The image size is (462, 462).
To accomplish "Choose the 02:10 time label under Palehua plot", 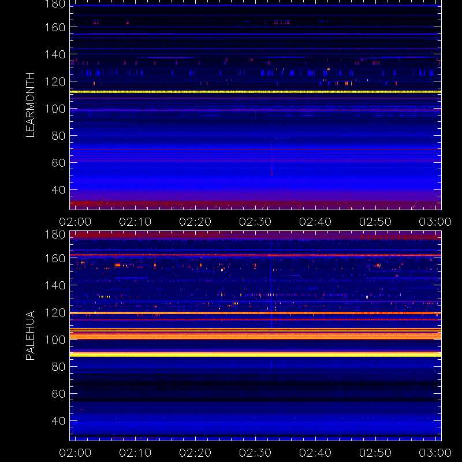I will 135,453.
